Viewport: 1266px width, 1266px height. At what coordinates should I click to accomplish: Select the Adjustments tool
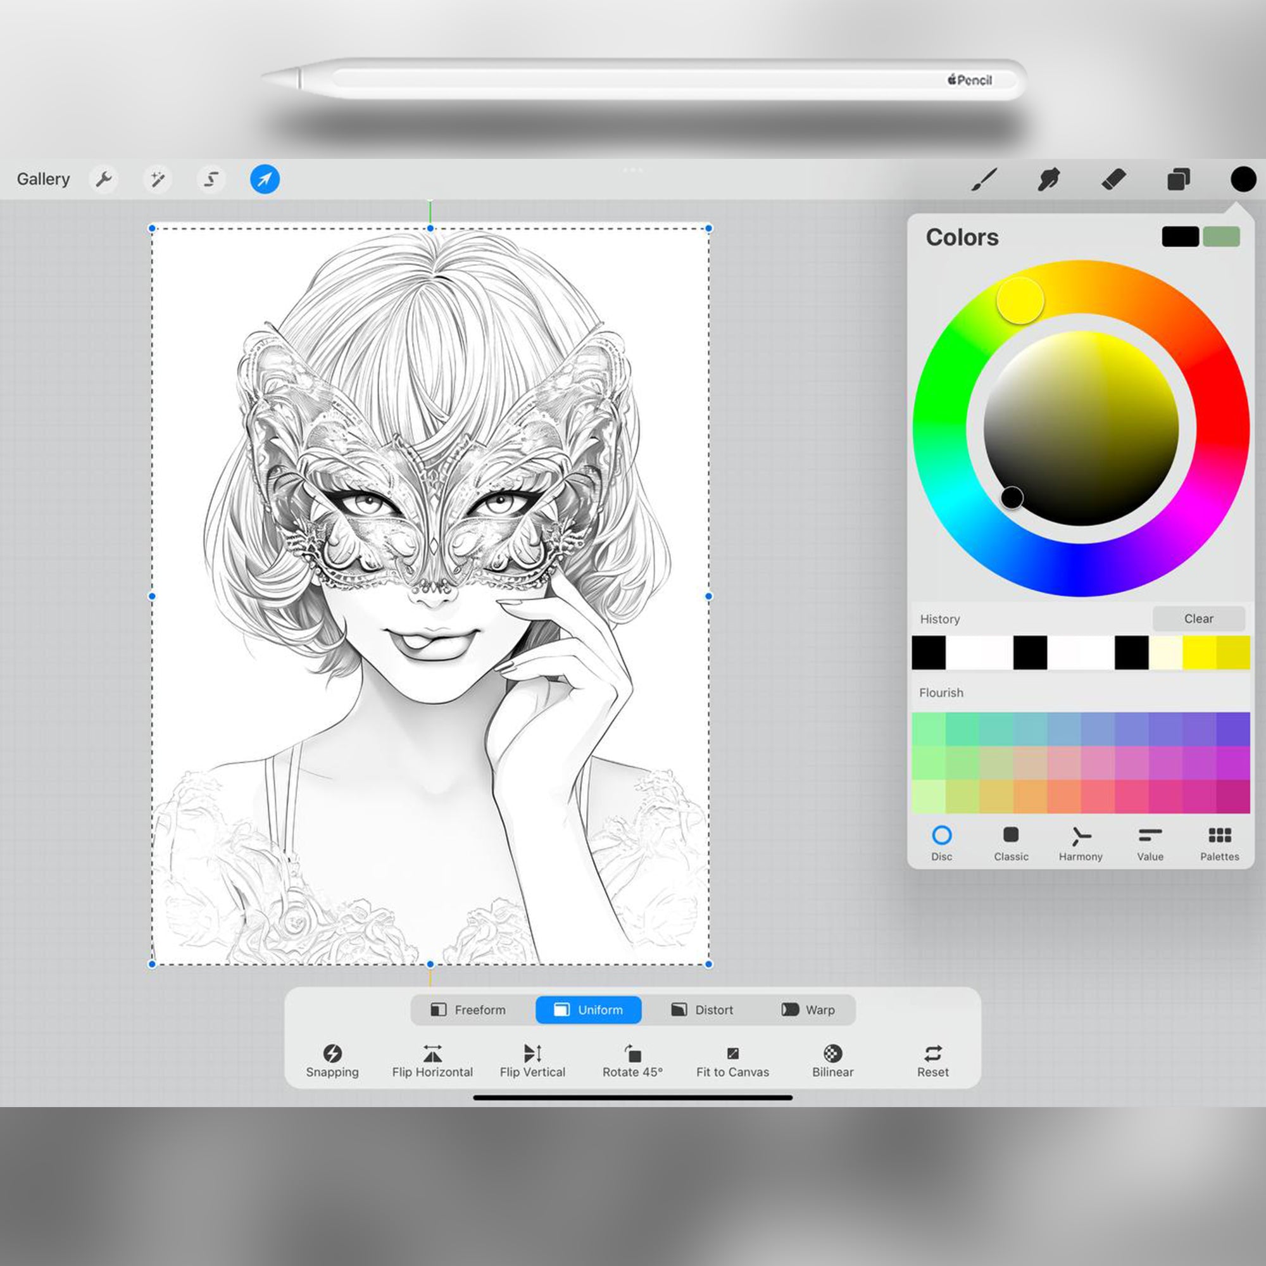(x=157, y=179)
